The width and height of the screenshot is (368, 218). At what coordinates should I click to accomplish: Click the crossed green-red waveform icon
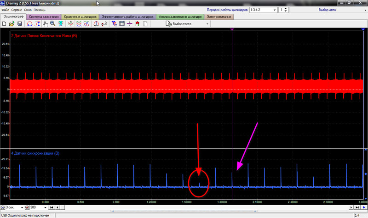coord(71,24)
